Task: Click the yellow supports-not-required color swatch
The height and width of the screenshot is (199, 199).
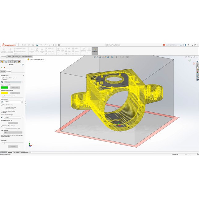Action: (4, 93)
